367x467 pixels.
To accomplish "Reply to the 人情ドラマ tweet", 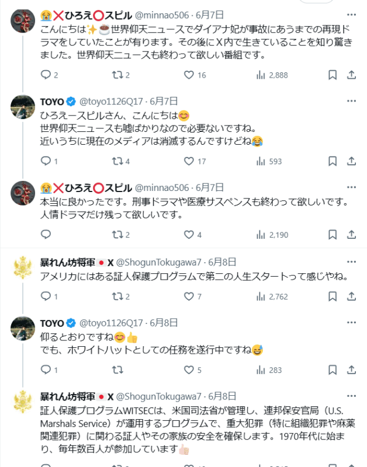I will click(x=47, y=235).
